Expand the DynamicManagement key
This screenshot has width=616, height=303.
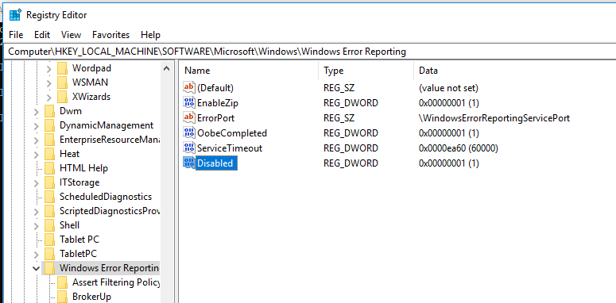36,126
